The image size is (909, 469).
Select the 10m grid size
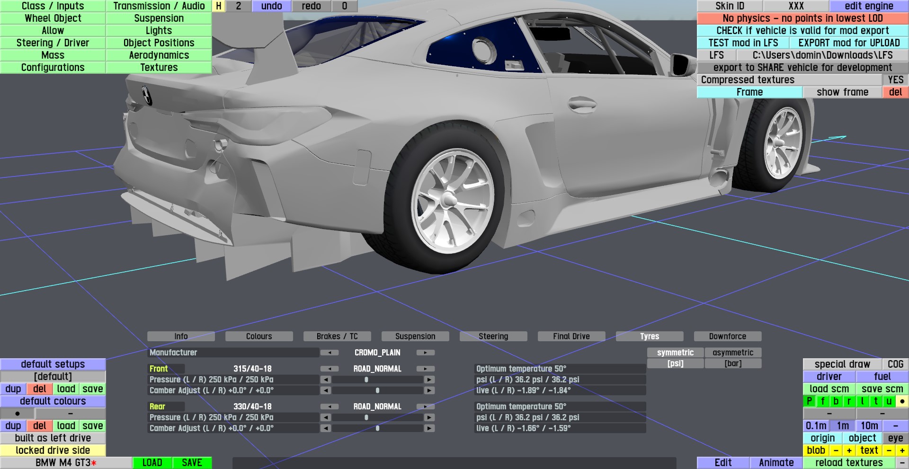pyautogui.click(x=869, y=426)
